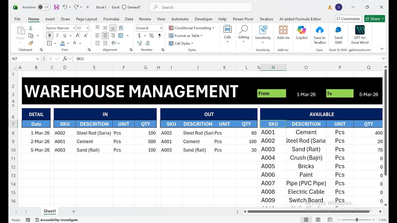Click Save to TeraBox cloud icon
Viewport: 397px width, 223px height.
coord(319,35)
